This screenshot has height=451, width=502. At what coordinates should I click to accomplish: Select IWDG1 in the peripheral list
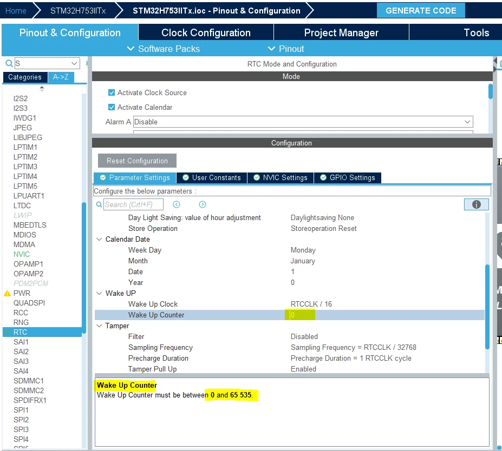(x=25, y=118)
